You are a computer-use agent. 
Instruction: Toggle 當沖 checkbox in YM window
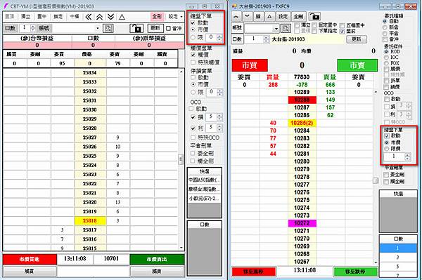[x=169, y=28]
